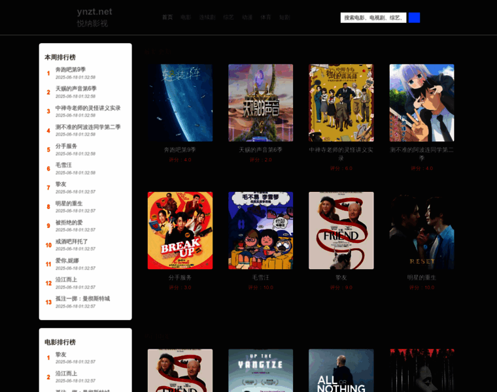Click the Up the Yangtze poster
This screenshot has height=392, width=497.
click(260, 370)
